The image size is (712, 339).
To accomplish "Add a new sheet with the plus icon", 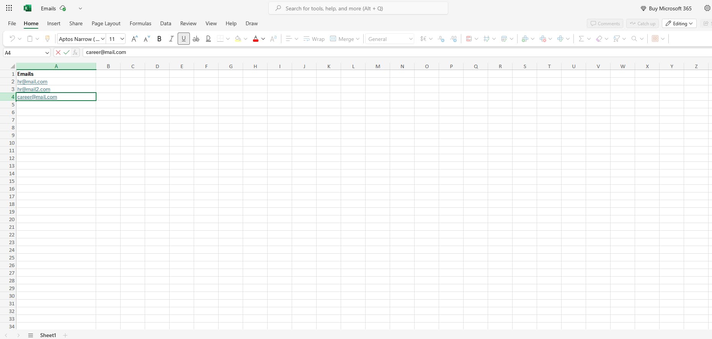I will point(65,335).
